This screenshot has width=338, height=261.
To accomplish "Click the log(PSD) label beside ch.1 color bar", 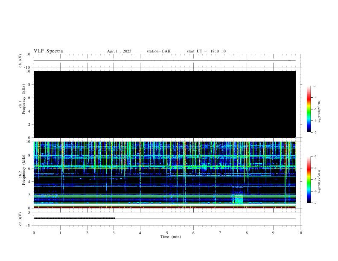I will pos(320,111).
